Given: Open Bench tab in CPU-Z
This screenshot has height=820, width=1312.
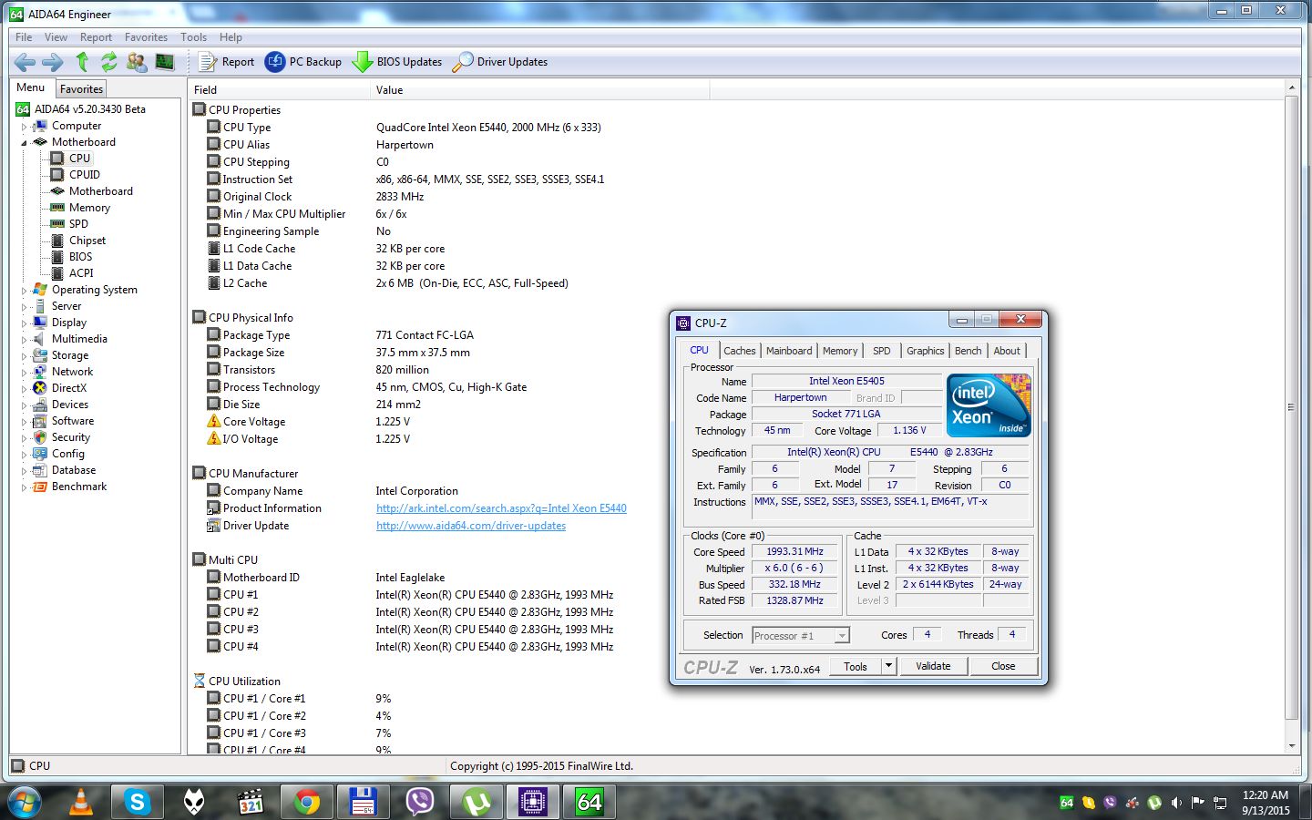Looking at the screenshot, I should 968,351.
